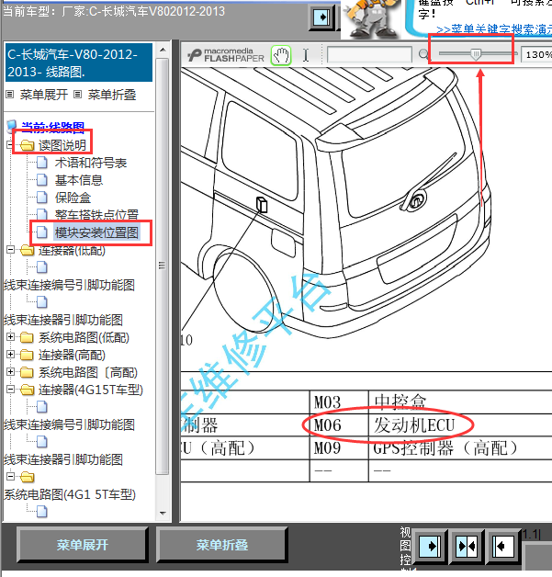Open the 菜单关键字搜索演示 link
The width and height of the screenshot is (552, 577).
click(x=494, y=29)
